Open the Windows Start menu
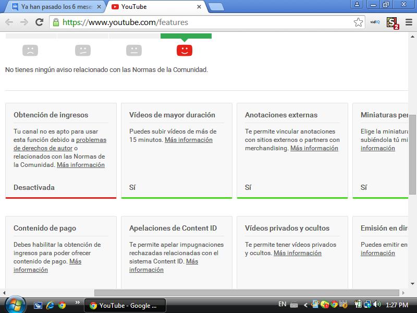This screenshot has width=417, height=313. pos(16,305)
